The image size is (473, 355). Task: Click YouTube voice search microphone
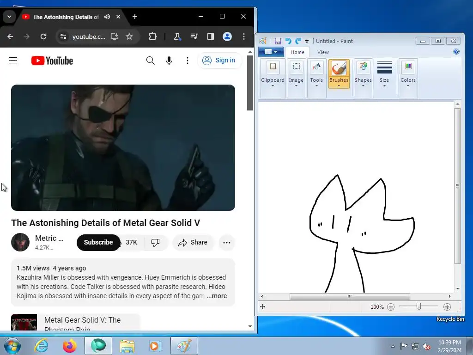pos(169,61)
